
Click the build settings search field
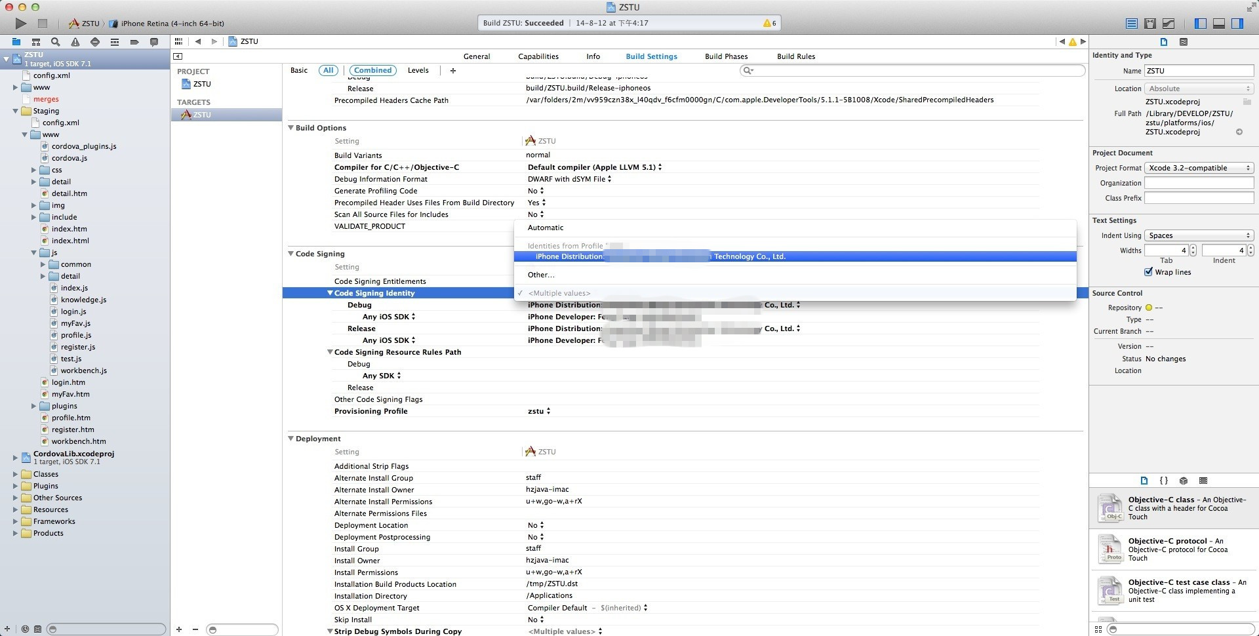(912, 70)
